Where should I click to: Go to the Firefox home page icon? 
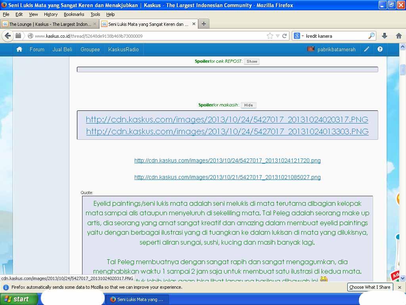click(399, 36)
